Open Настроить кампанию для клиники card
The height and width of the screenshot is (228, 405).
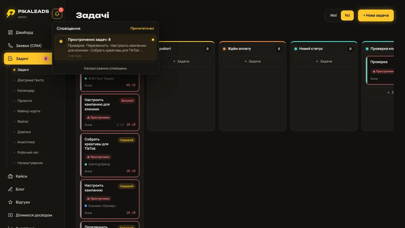pos(110,112)
